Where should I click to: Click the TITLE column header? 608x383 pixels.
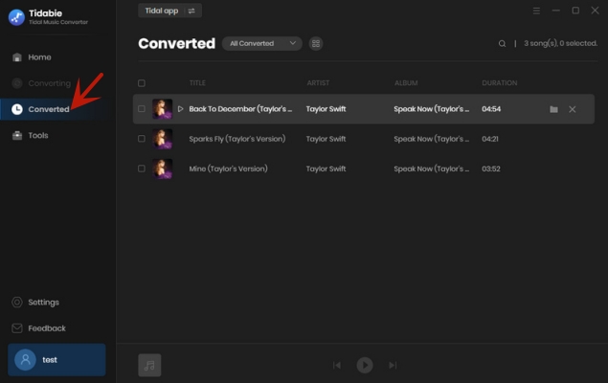click(x=197, y=83)
